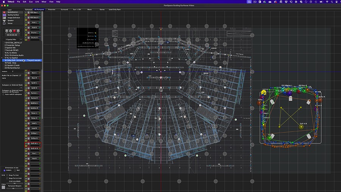Click the Color swatch in grid settings

pos(3,187)
